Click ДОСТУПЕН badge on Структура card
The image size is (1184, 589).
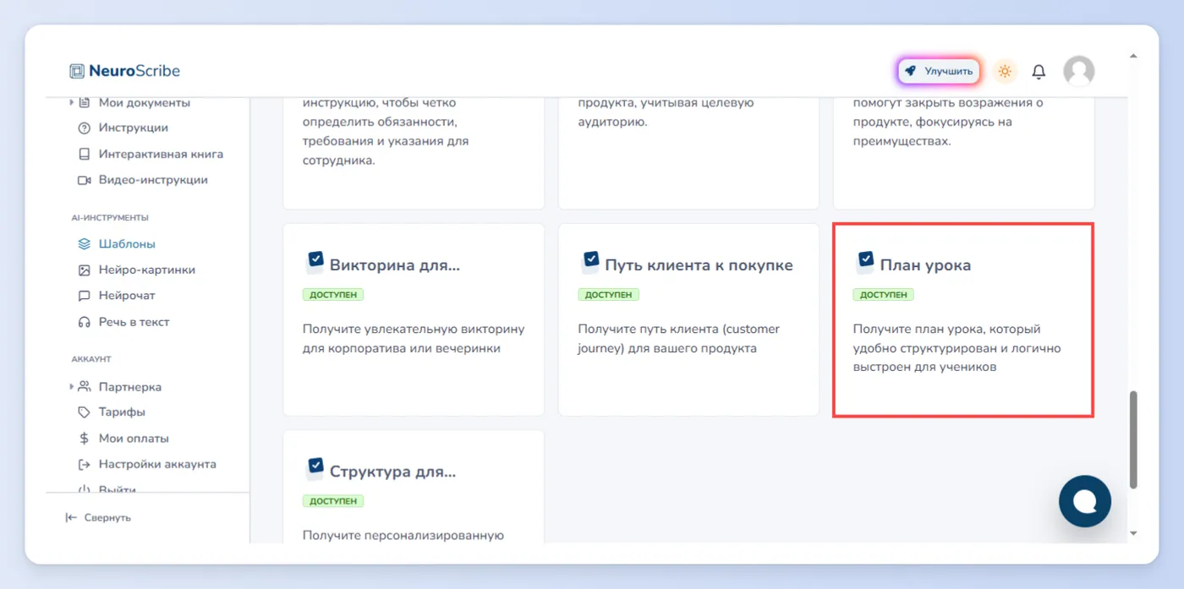click(333, 501)
